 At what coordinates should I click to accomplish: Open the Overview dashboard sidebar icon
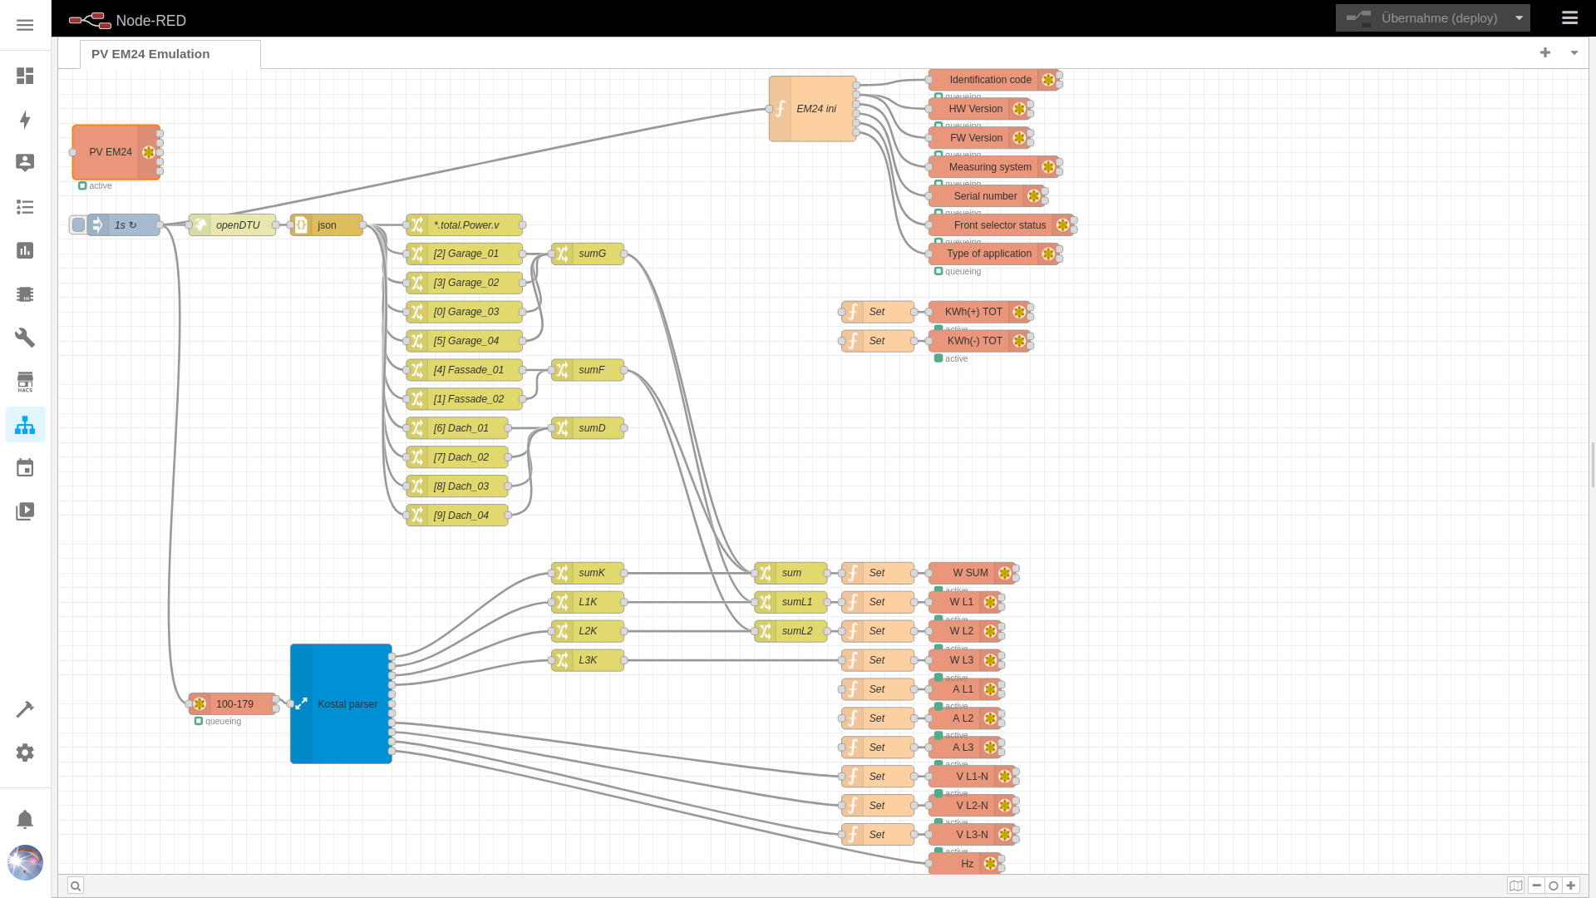(25, 76)
